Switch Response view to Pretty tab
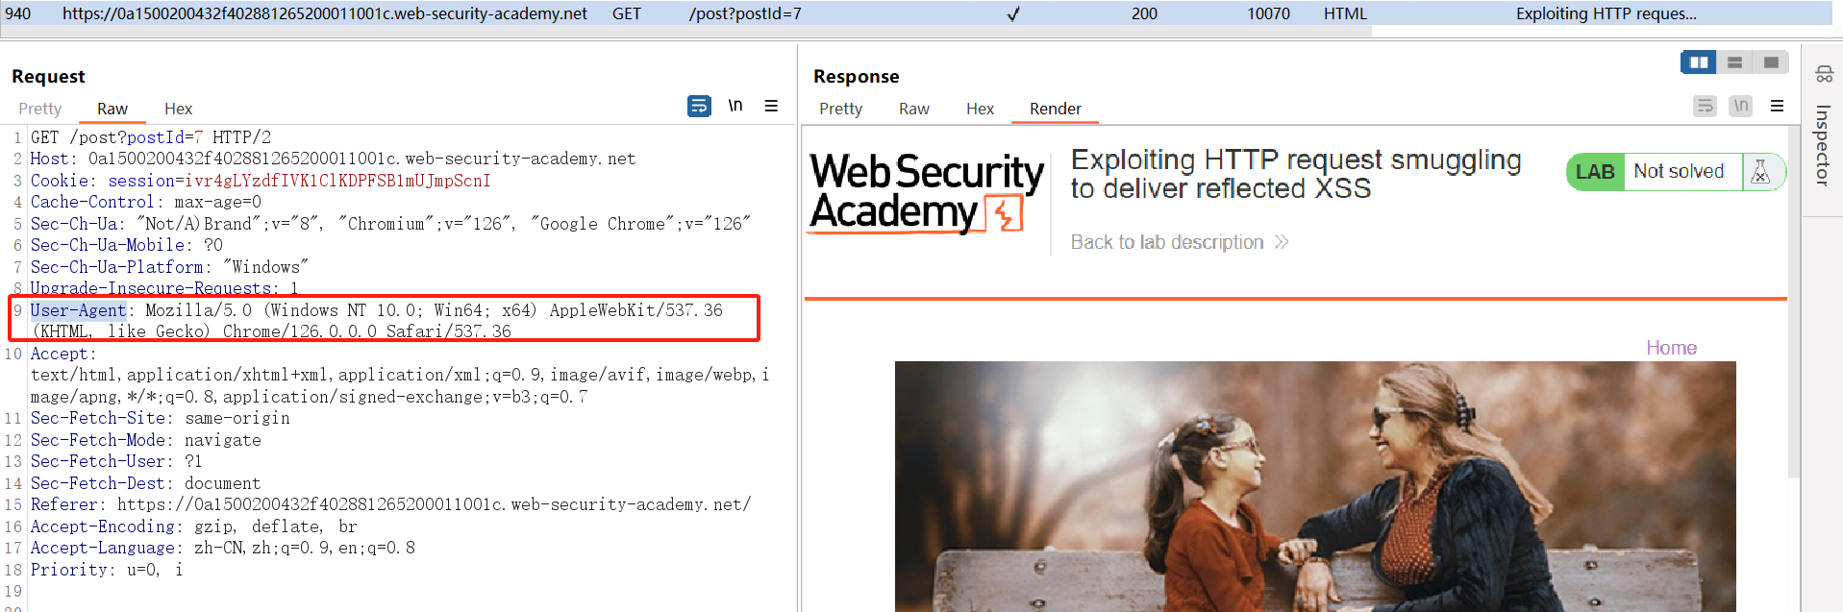The height and width of the screenshot is (612, 1843). point(840,109)
